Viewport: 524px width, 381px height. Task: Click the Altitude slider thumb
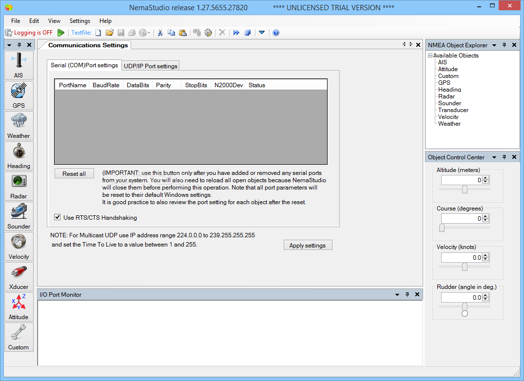tap(465, 190)
